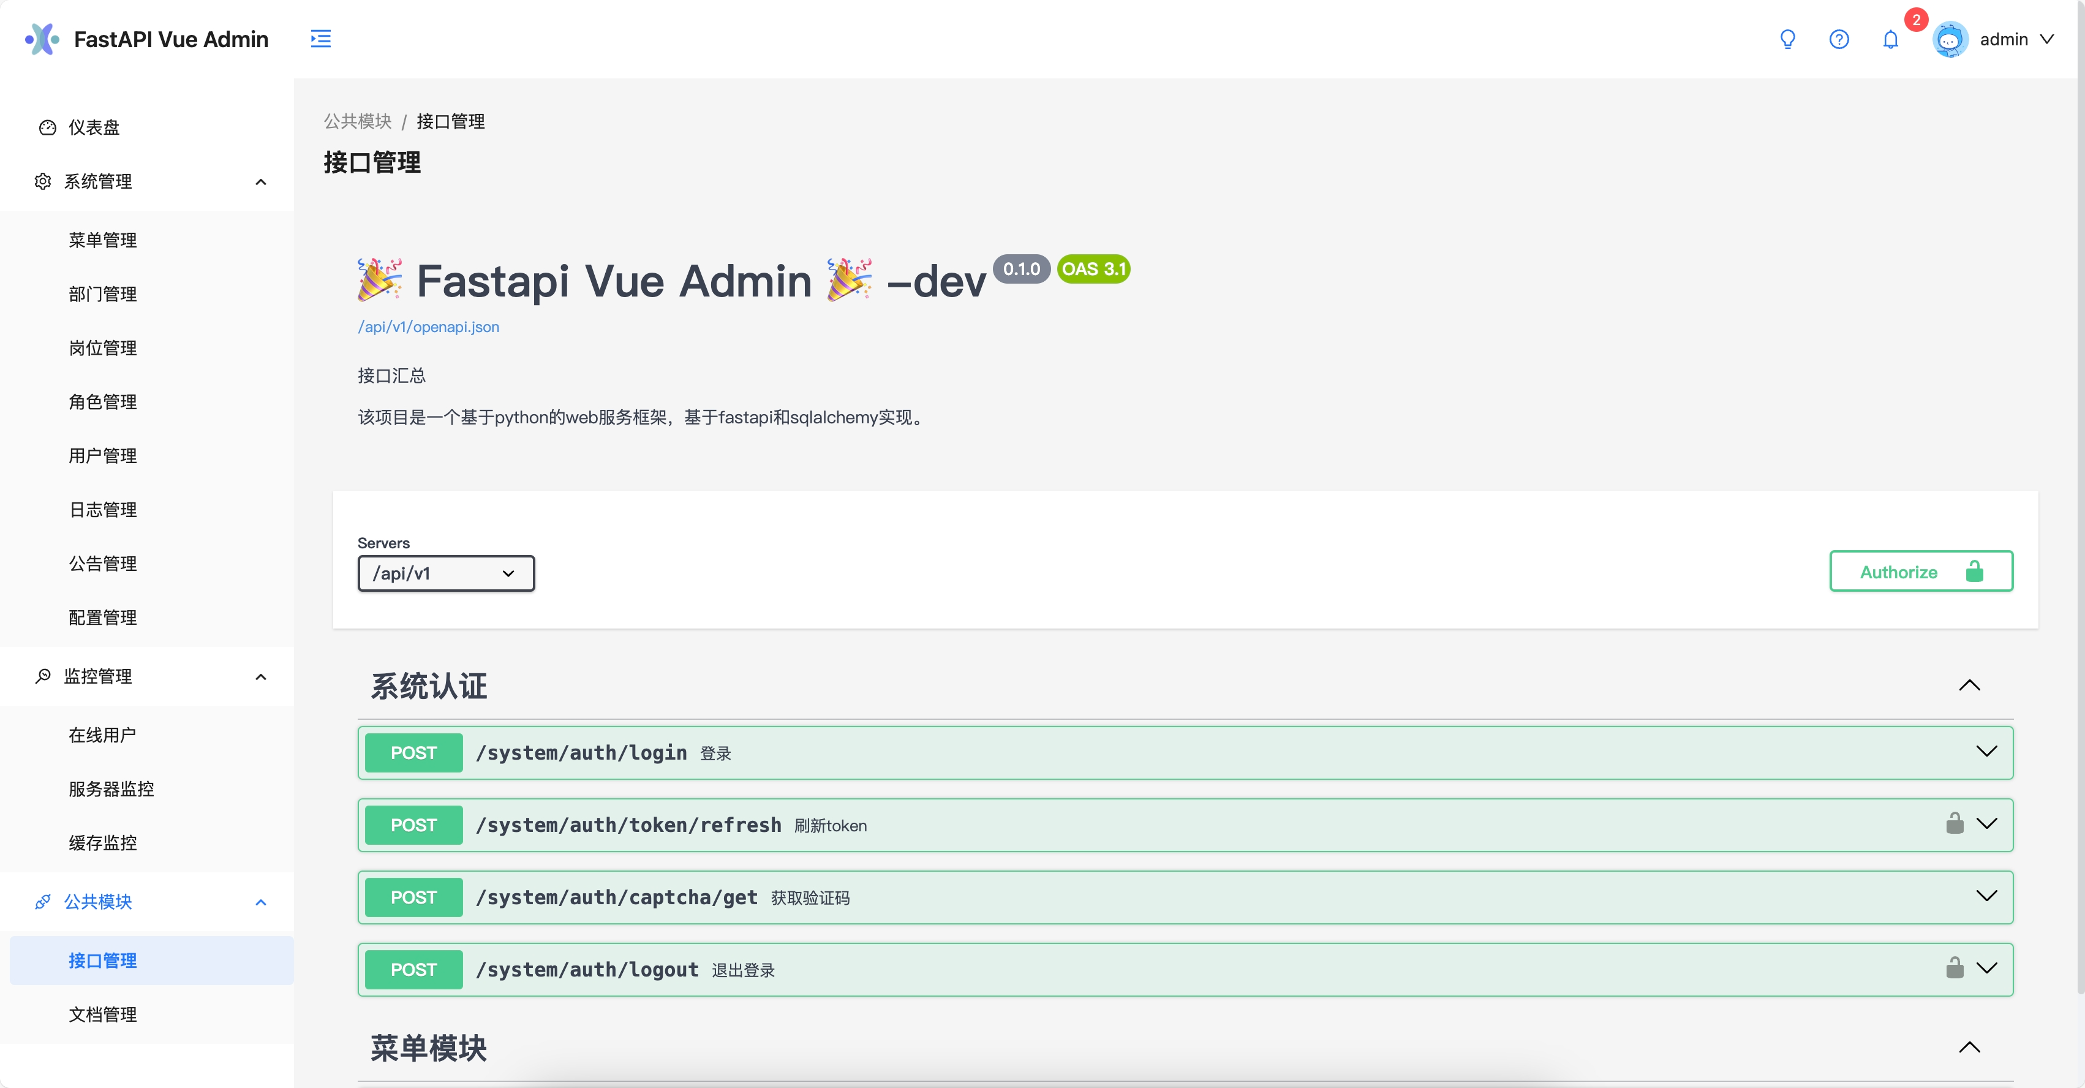The width and height of the screenshot is (2085, 1088).
Task: Open notifications via the bell icon
Action: 1890,39
